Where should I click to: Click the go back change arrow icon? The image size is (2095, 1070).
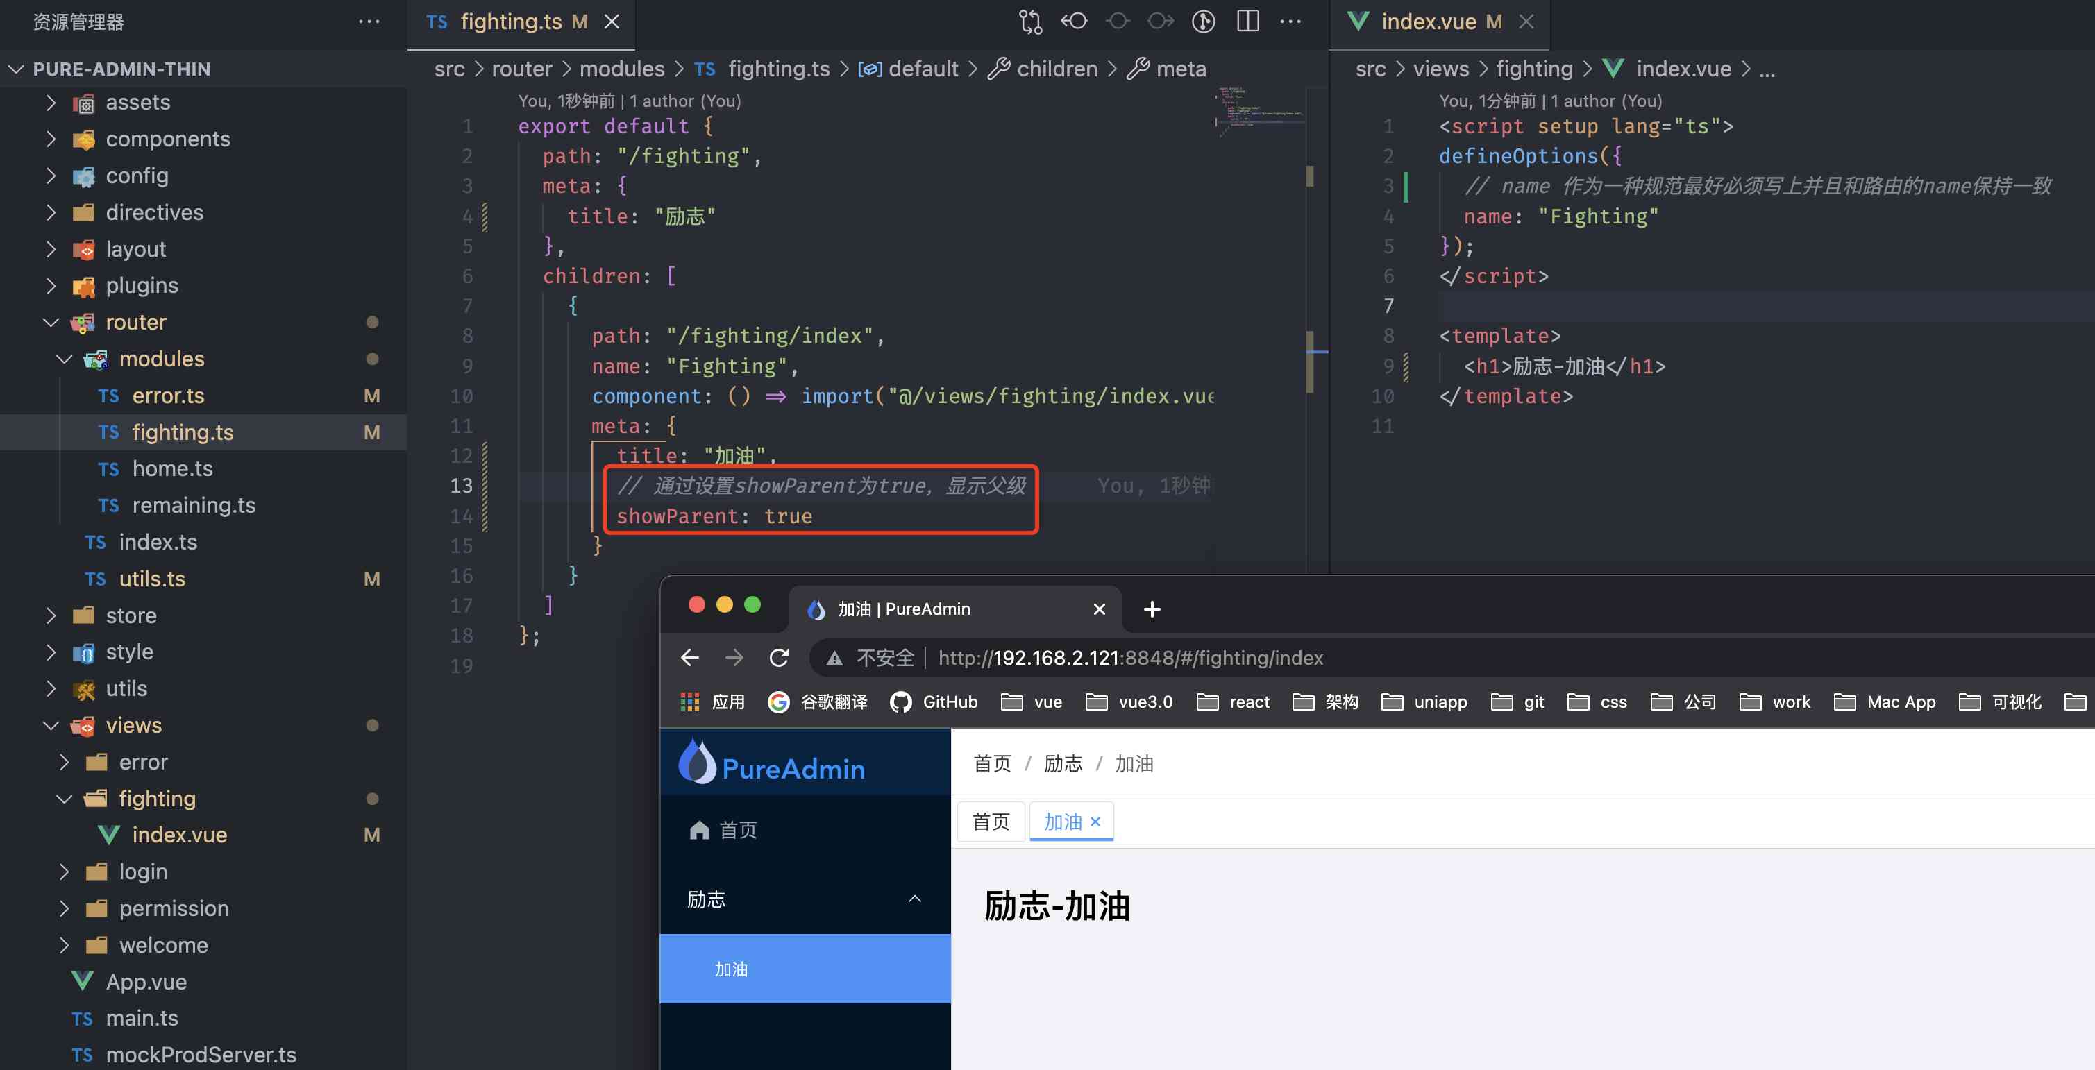(1073, 21)
